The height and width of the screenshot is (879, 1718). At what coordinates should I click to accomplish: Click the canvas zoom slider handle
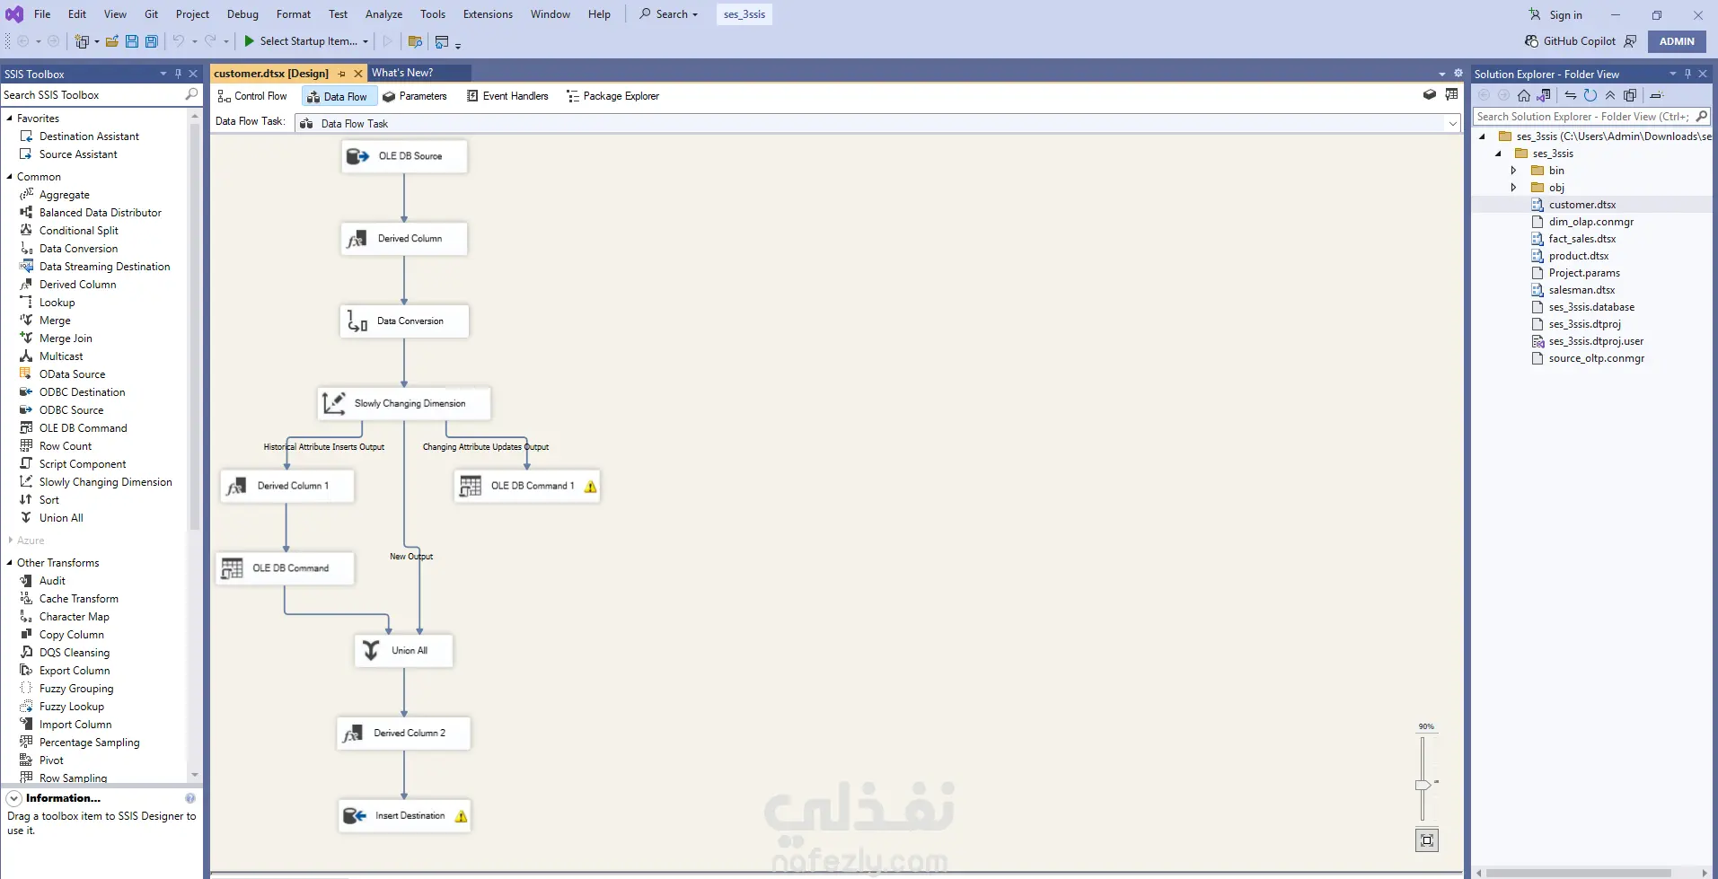click(1423, 785)
